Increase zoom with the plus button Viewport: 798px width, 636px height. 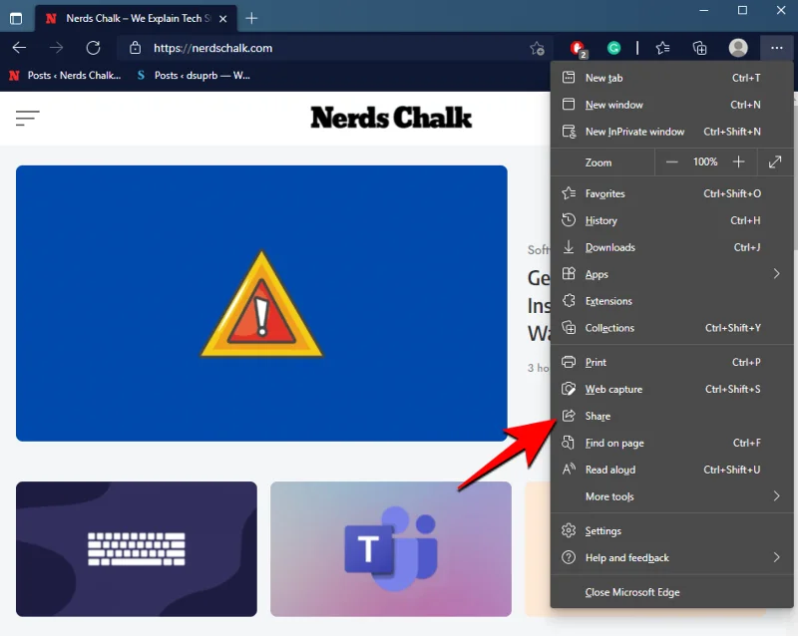tap(738, 161)
